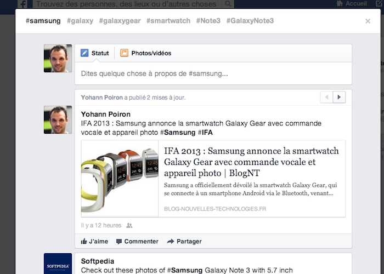The image size is (384, 274).
Task: Open the #GalaxyNote3 hashtag feed
Action: pyautogui.click(x=250, y=21)
